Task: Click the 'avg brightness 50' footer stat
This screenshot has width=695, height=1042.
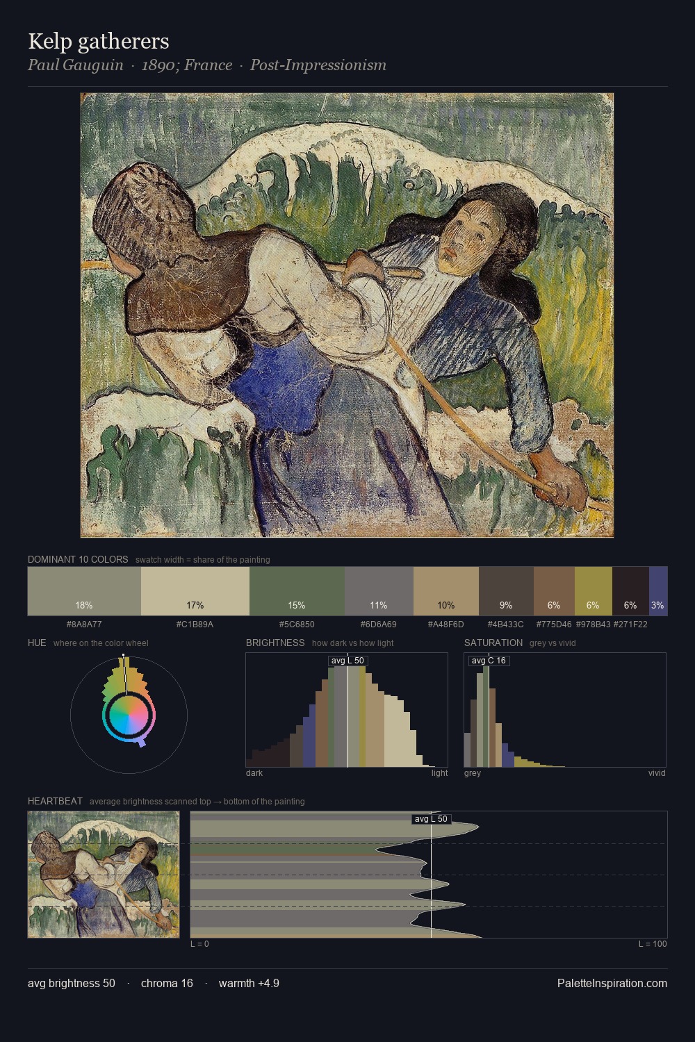Action: [72, 983]
